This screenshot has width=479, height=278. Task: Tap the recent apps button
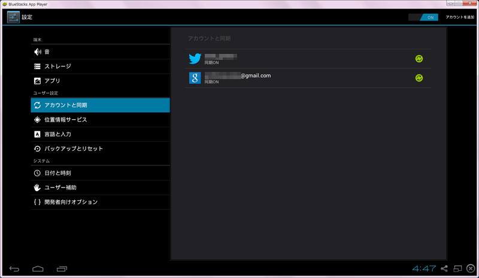[62, 269]
